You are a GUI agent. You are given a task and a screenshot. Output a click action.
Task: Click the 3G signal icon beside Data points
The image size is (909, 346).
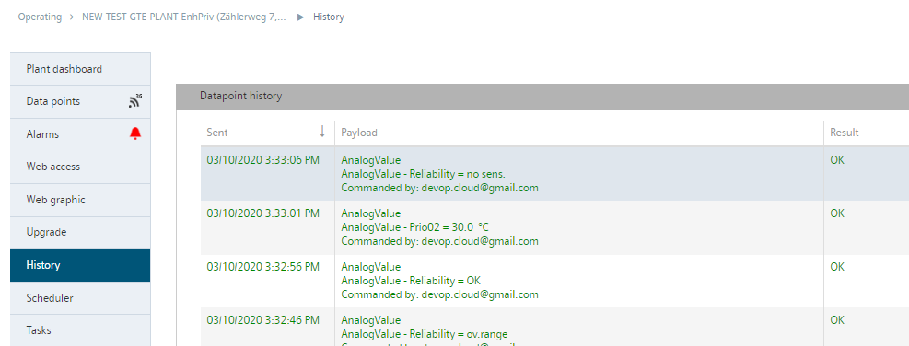pos(135,101)
